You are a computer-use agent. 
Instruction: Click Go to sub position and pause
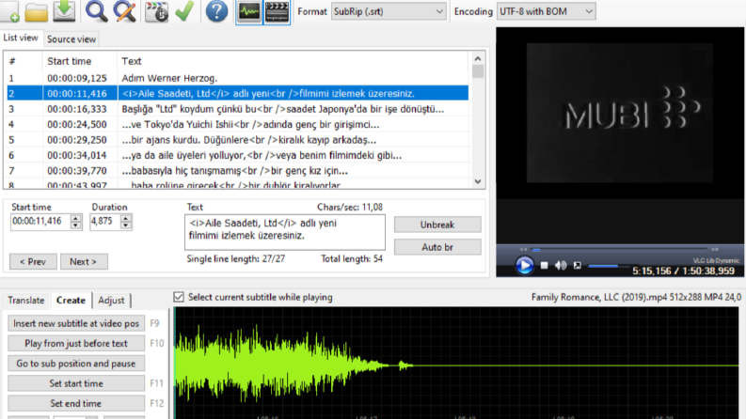[76, 364]
